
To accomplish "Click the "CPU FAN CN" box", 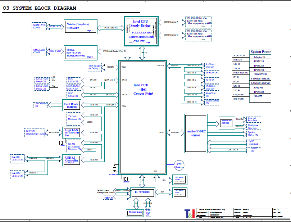I will coord(148,213).
